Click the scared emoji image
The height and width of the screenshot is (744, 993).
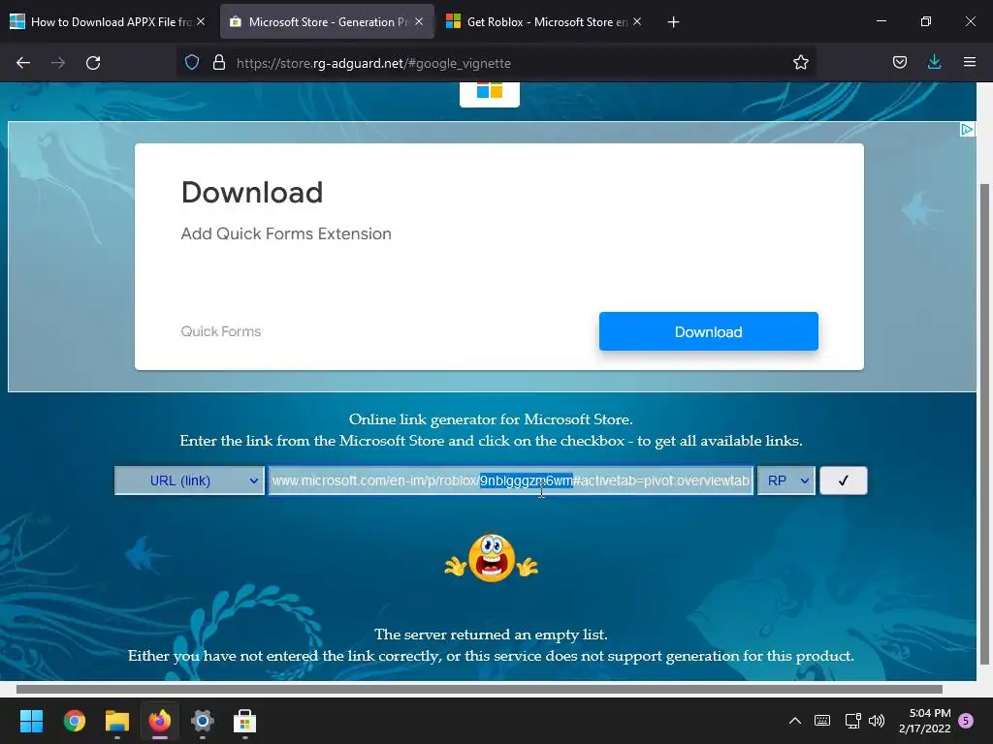coord(492,559)
